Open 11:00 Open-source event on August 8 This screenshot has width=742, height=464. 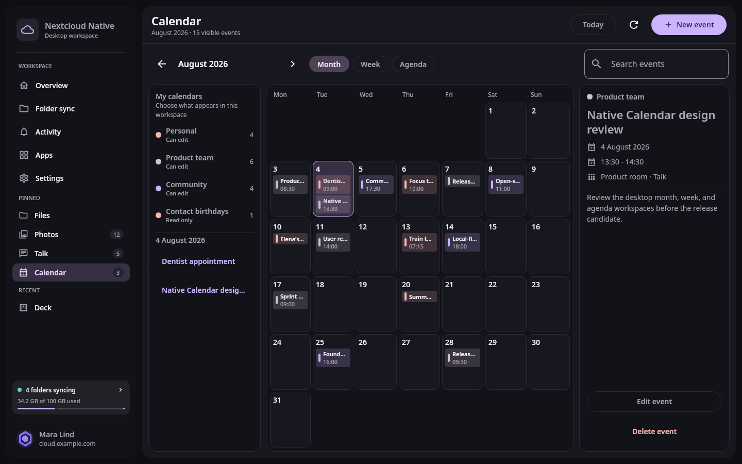(x=506, y=185)
